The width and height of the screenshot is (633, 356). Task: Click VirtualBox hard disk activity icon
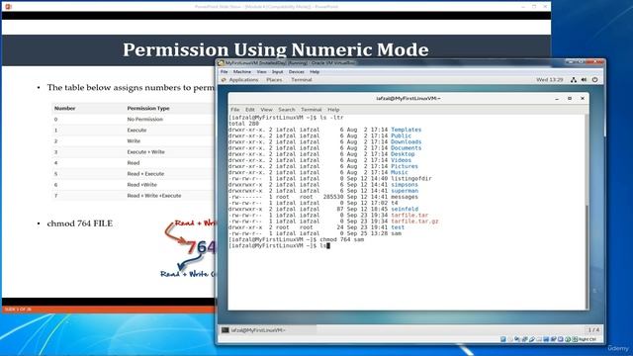[x=503, y=339]
